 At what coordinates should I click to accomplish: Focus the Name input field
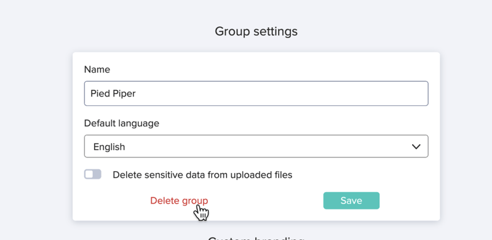[256, 94]
